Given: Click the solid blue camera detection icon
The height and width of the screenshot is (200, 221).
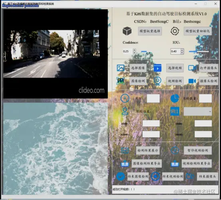Looking at the screenshot, I should (x=192, y=81).
